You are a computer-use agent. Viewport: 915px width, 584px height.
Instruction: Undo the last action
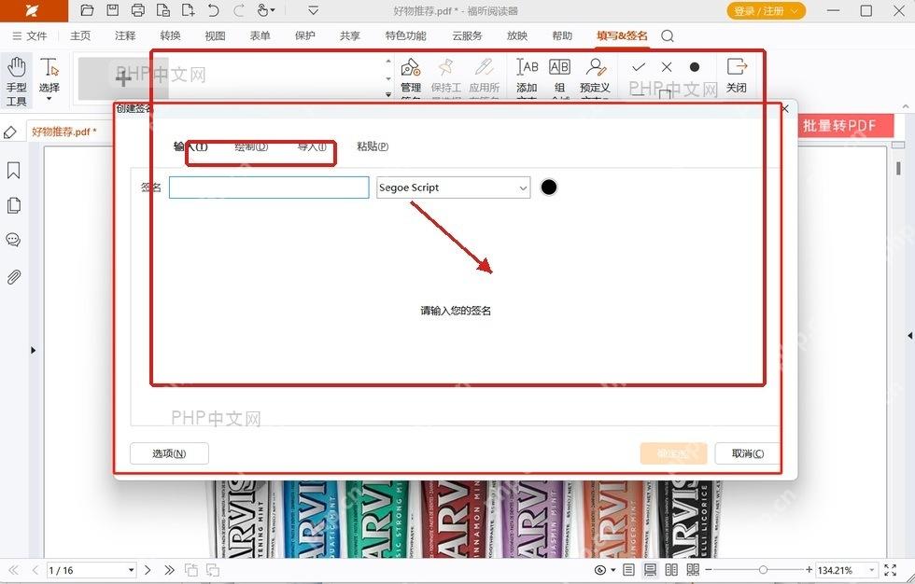coord(213,10)
